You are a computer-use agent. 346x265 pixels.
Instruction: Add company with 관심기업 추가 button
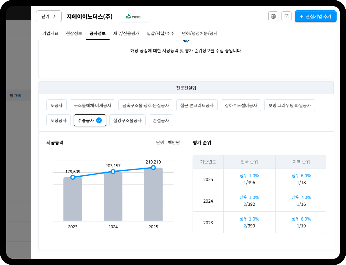coord(315,16)
